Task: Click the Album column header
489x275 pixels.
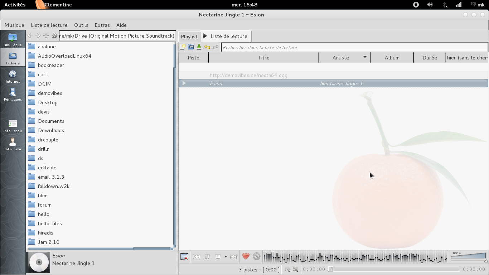Action: point(392,57)
